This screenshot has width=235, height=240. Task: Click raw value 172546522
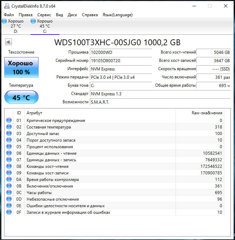[x=211, y=166]
